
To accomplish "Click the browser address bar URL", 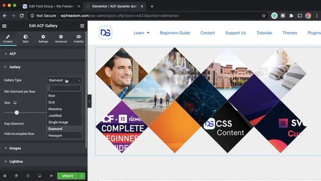I will [119, 16].
